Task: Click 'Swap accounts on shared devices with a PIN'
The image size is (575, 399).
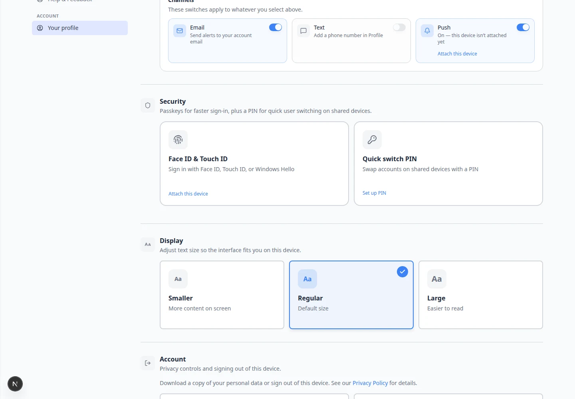Action: [420, 169]
